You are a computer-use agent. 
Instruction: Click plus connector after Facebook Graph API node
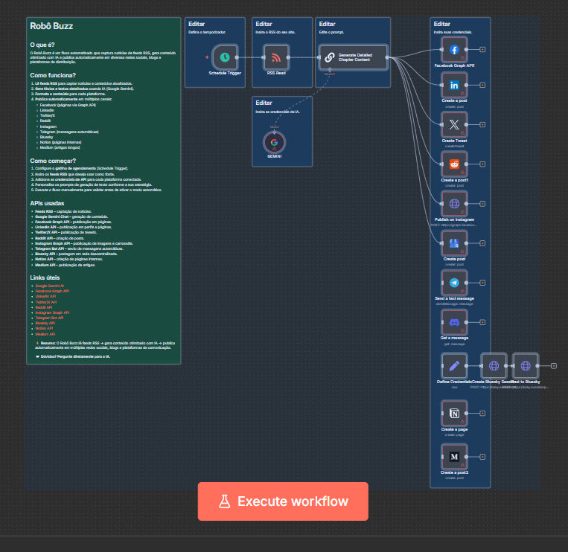pyautogui.click(x=482, y=49)
